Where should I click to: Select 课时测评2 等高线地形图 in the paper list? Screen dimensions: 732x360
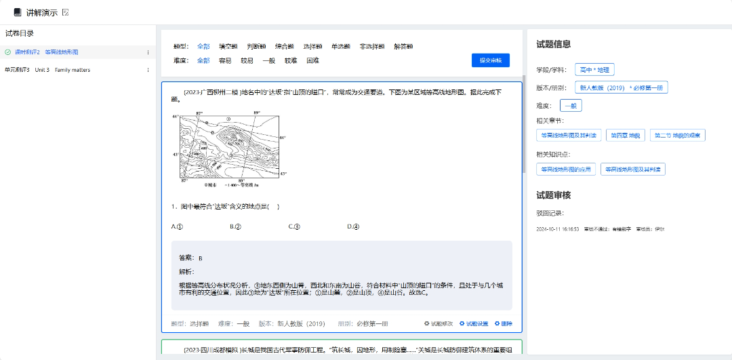(77, 52)
